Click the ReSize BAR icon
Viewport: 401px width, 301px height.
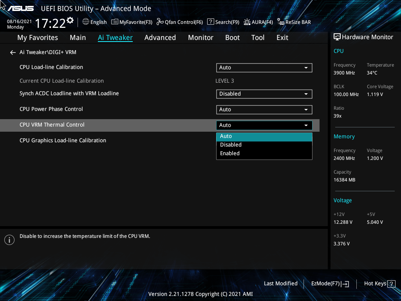(x=280, y=22)
